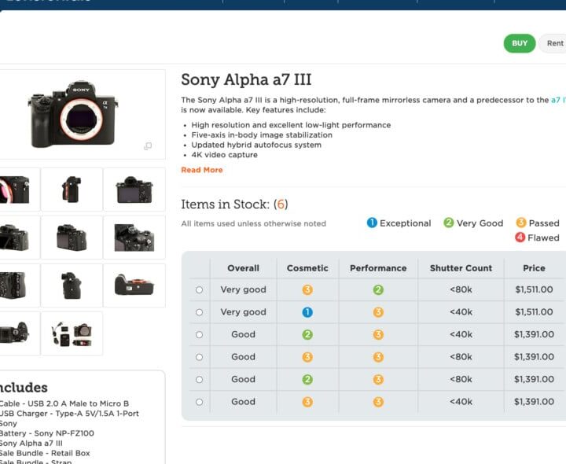The width and height of the screenshot is (566, 464).
Task: Click the red Flawed legend icon
Action: [520, 238]
